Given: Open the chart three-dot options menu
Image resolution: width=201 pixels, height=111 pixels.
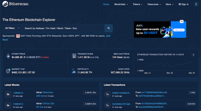Looking at the screenshot, I should click(193, 55).
